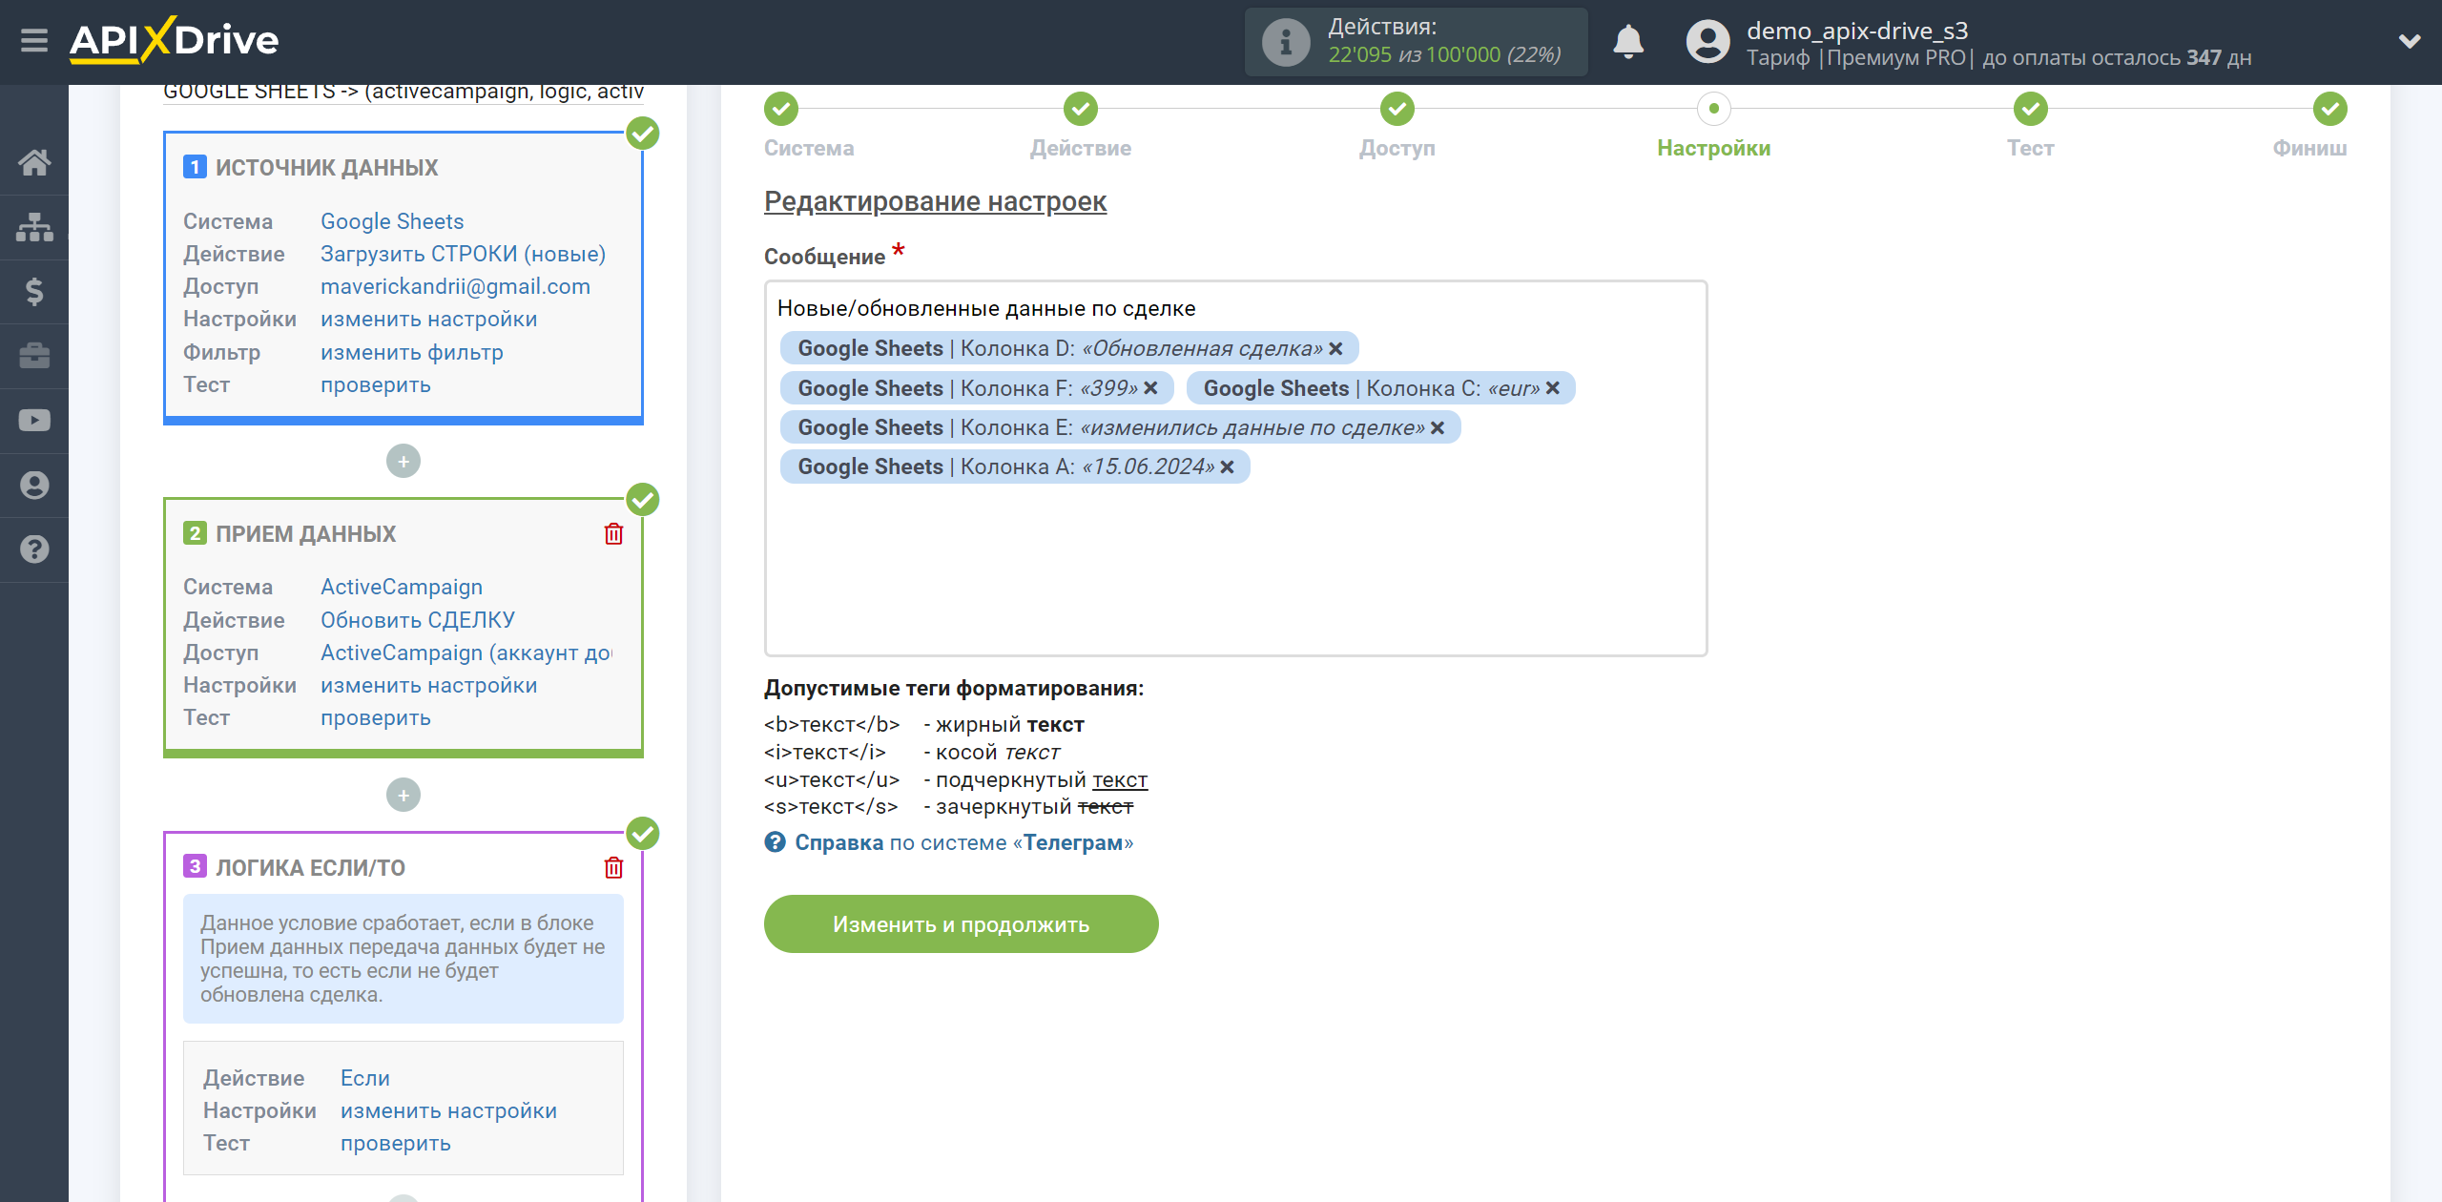Click Изменить и продолжить button
The width and height of the screenshot is (2442, 1202).
(962, 924)
